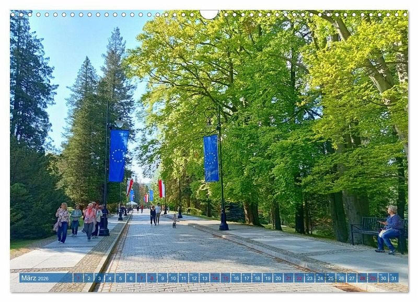Select day 5 in the calendar strip

click(x=120, y=278)
